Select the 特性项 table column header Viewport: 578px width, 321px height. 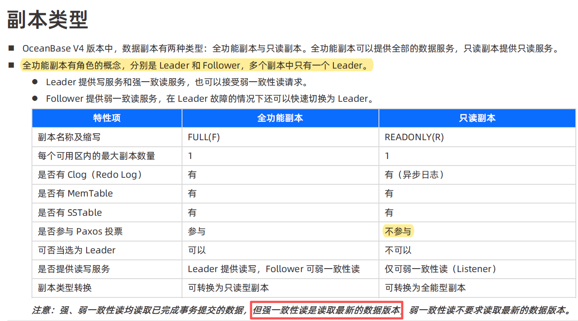107,118
